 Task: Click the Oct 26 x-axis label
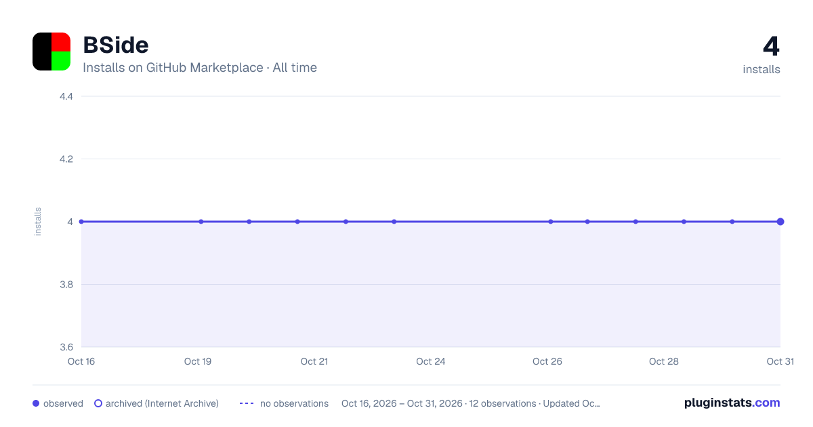click(x=547, y=361)
